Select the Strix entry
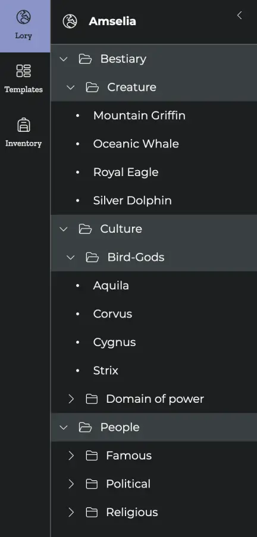This screenshot has width=257, height=537. 105,371
